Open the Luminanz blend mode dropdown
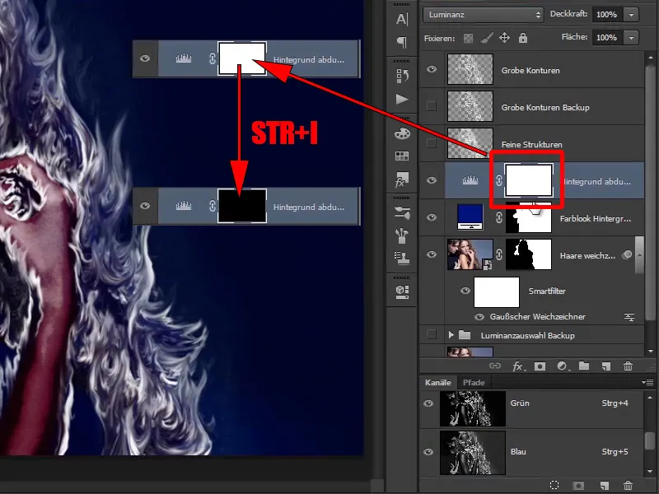 click(484, 15)
